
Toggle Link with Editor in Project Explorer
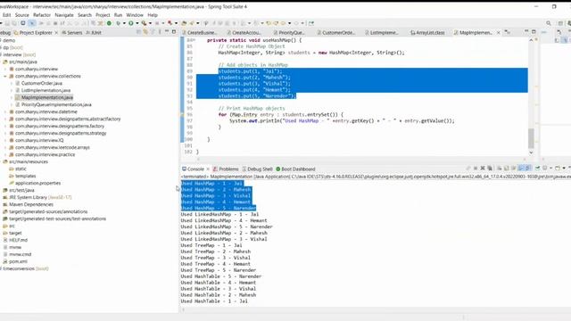click(145, 32)
